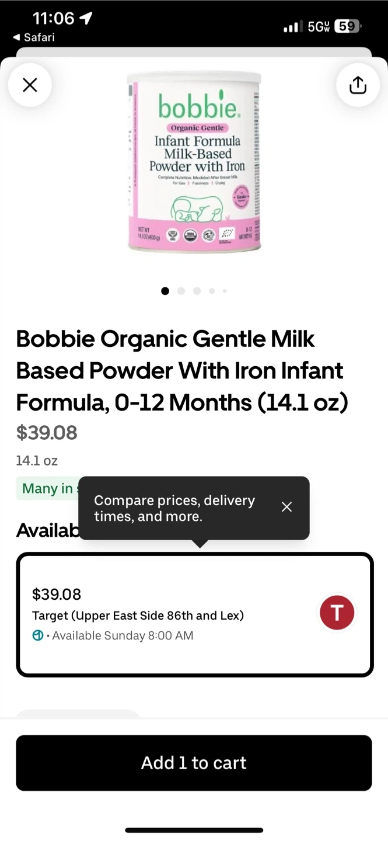Tap the location arrow in status bar
The height and width of the screenshot is (841, 388).
pyautogui.click(x=86, y=19)
